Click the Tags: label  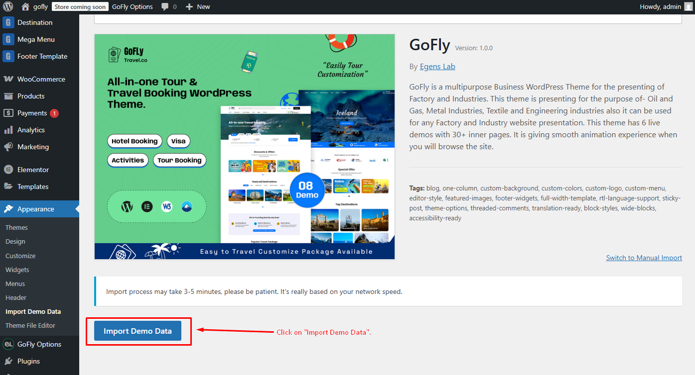click(417, 188)
